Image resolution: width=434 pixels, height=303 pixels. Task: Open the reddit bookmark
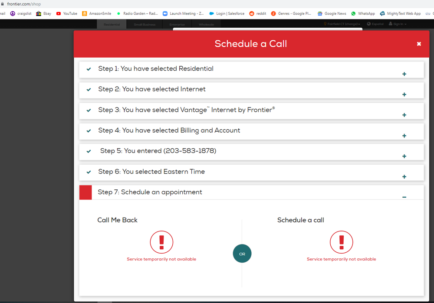point(258,13)
